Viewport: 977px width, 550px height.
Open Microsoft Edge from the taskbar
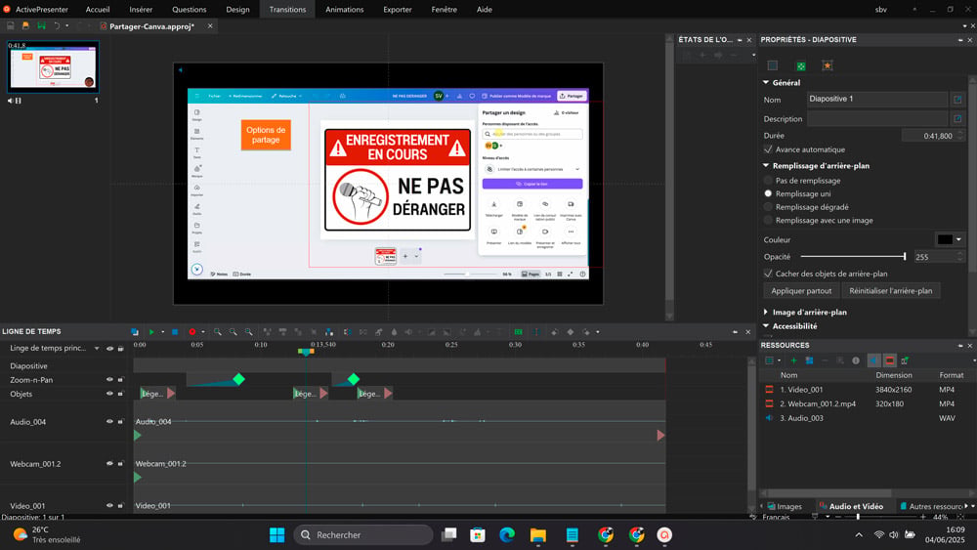click(x=507, y=534)
